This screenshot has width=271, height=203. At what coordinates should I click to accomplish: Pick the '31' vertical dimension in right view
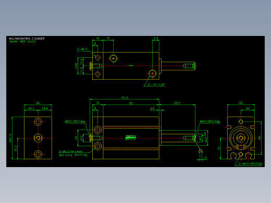218,148
